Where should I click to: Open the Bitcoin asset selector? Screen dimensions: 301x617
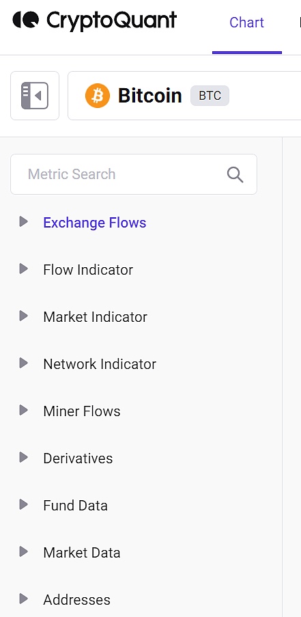click(x=185, y=96)
